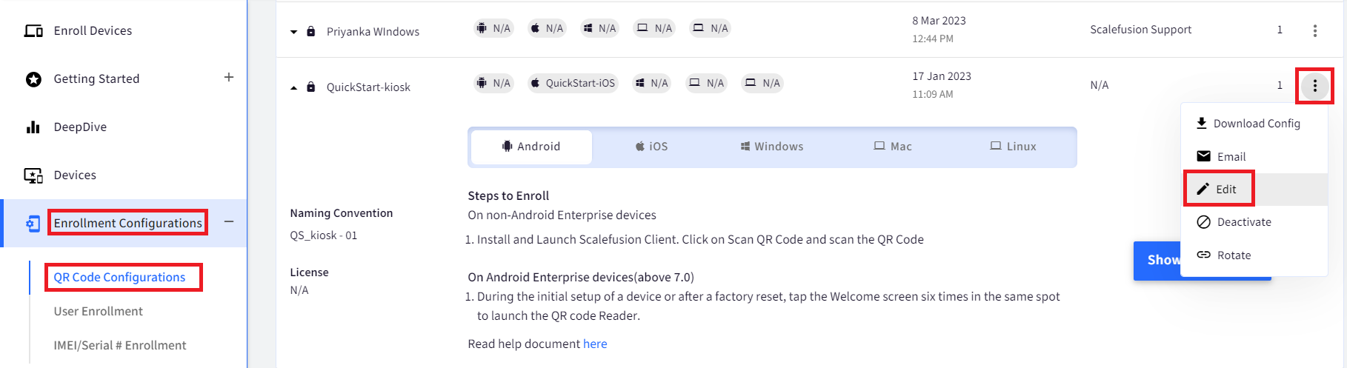
Task: Switch to the iOS tab
Action: pos(651,147)
